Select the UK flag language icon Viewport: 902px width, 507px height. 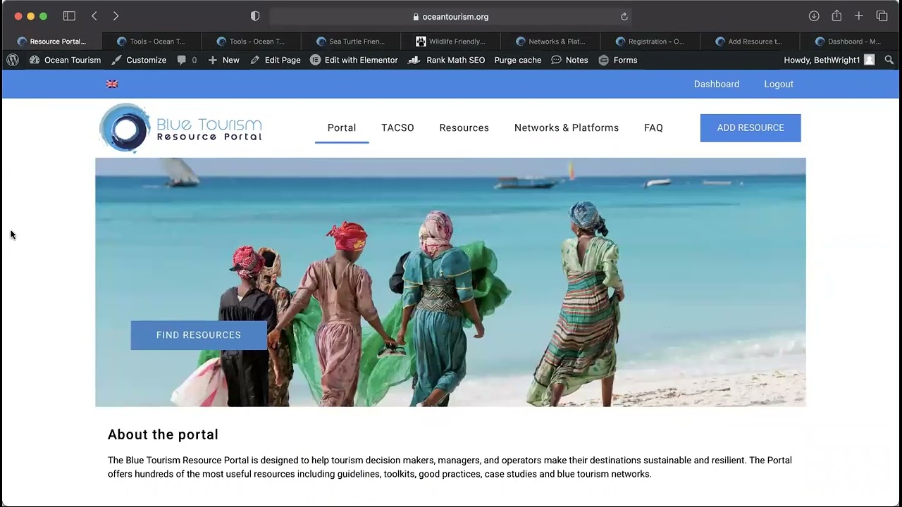pyautogui.click(x=112, y=84)
